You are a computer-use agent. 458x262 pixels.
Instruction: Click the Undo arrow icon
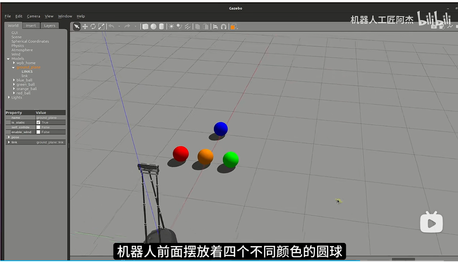pos(111,26)
